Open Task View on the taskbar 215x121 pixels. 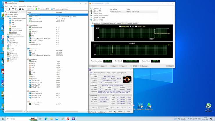40,119
